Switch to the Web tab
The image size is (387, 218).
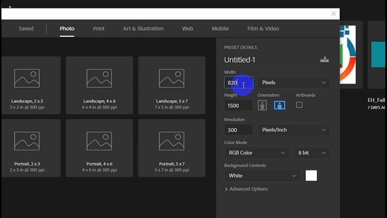pyautogui.click(x=187, y=28)
